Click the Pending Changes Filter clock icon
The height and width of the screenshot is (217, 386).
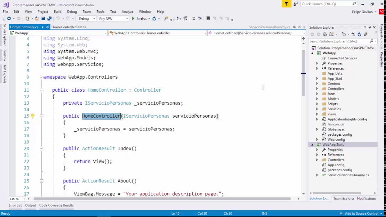click(344, 34)
